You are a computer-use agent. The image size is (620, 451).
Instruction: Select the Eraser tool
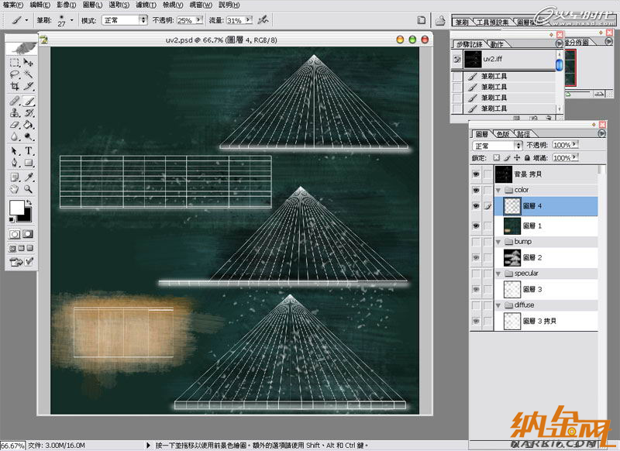(15, 124)
